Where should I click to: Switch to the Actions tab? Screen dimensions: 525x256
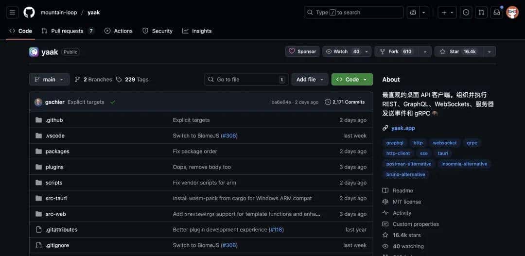119,31
